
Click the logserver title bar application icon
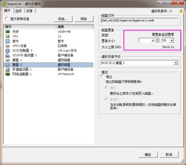[4, 4]
